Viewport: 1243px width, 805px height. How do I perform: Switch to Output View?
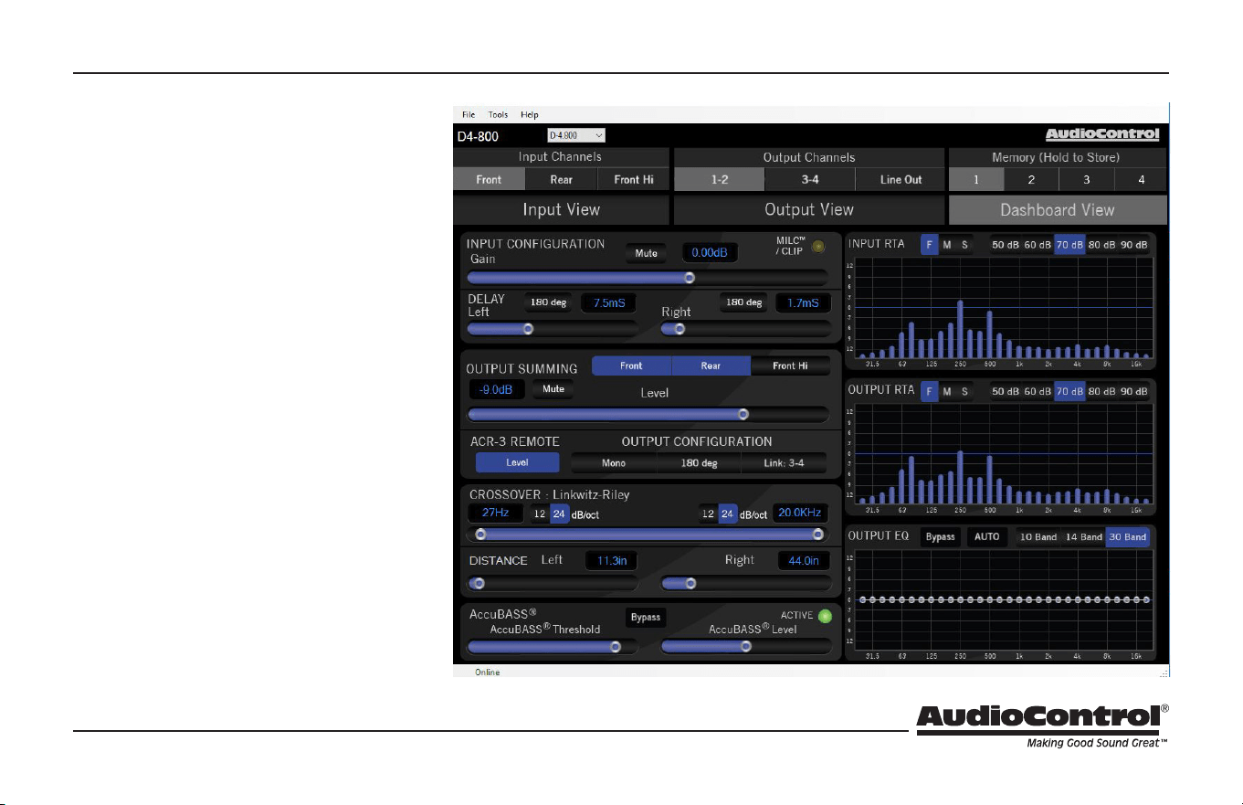coord(809,209)
